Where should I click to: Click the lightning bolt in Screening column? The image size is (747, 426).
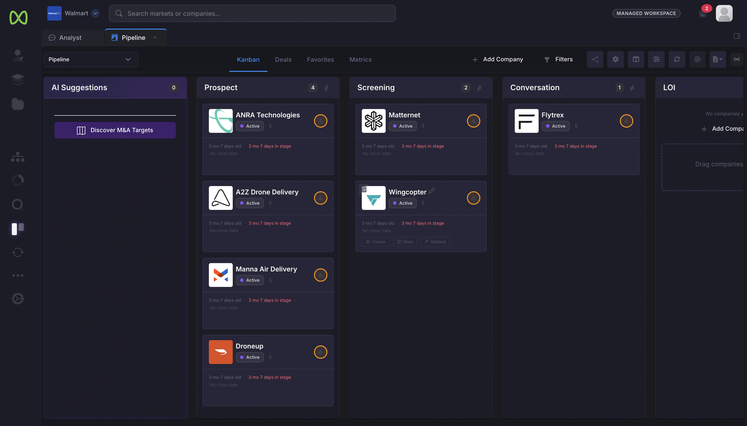[479, 88]
